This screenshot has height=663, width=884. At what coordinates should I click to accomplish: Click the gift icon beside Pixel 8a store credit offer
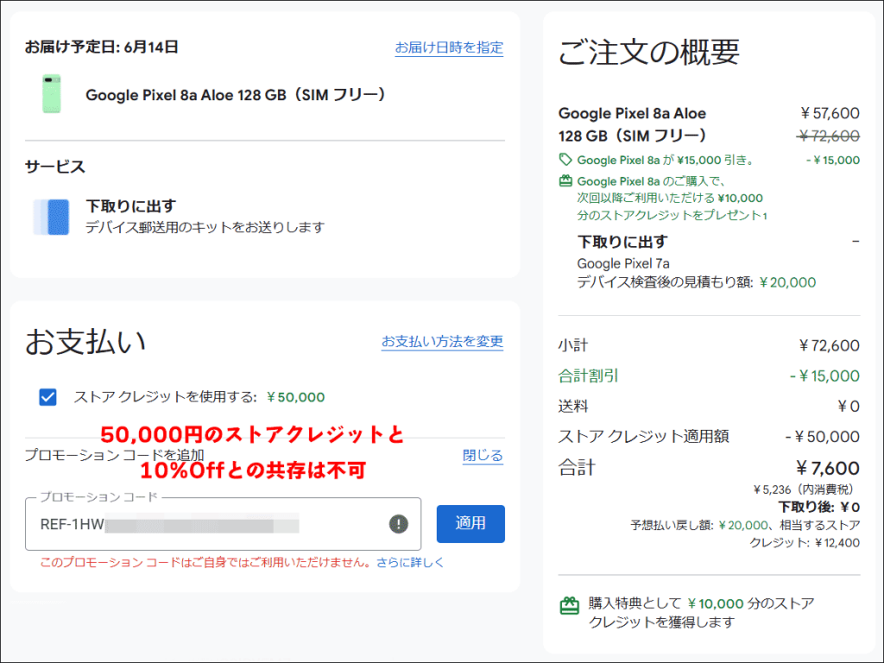(565, 181)
